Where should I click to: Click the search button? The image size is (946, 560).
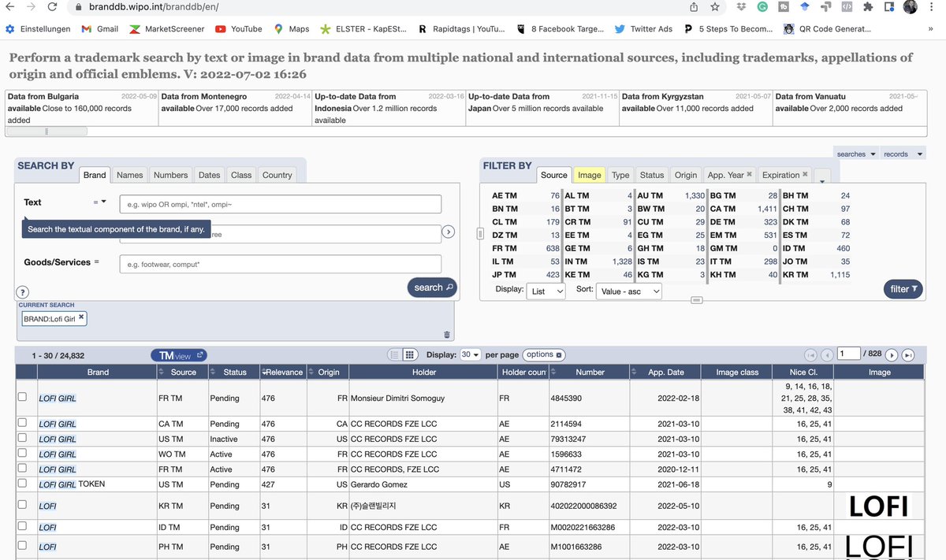(432, 287)
